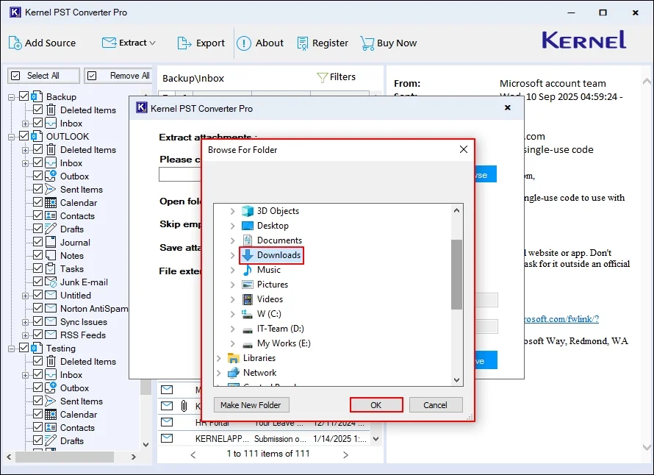Click OK in Browse For Folder
The image size is (654, 475).
375,404
